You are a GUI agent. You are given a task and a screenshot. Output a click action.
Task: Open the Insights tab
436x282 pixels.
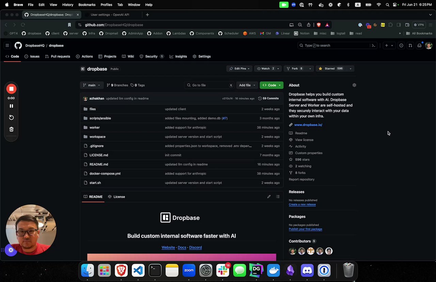(178, 57)
